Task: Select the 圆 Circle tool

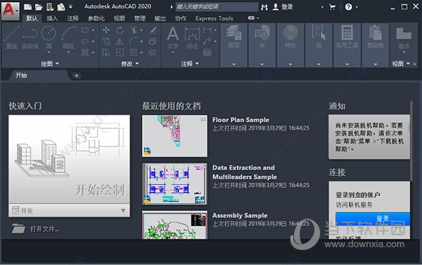Action: coord(48,37)
